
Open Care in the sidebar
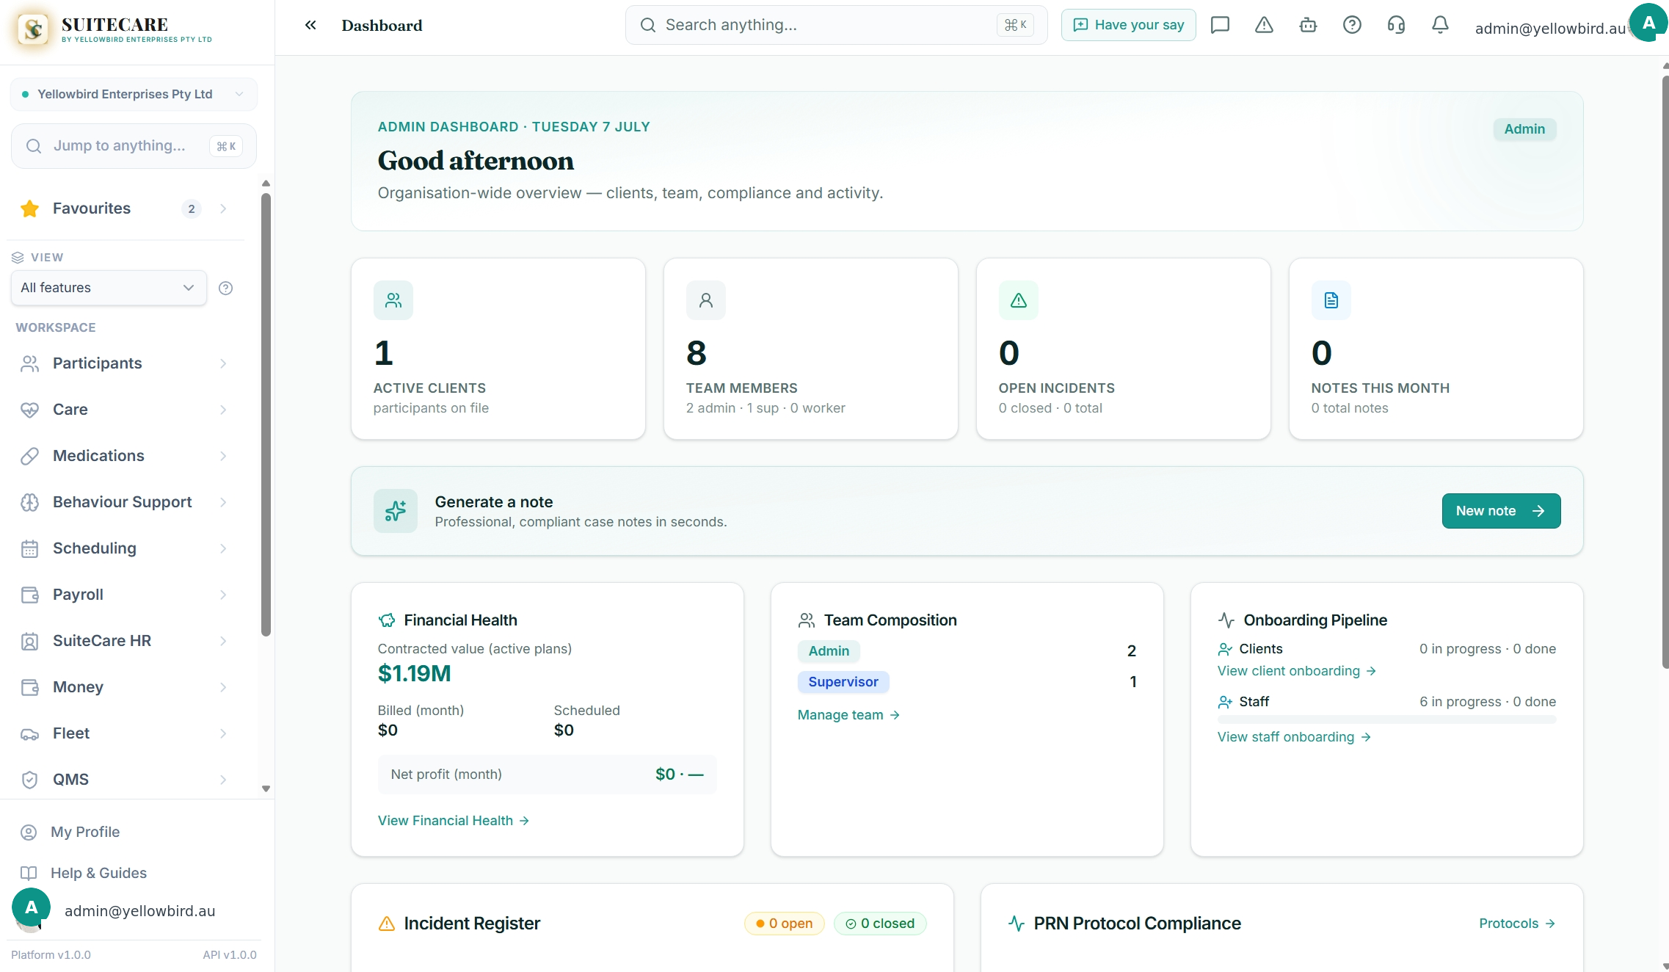pos(126,410)
